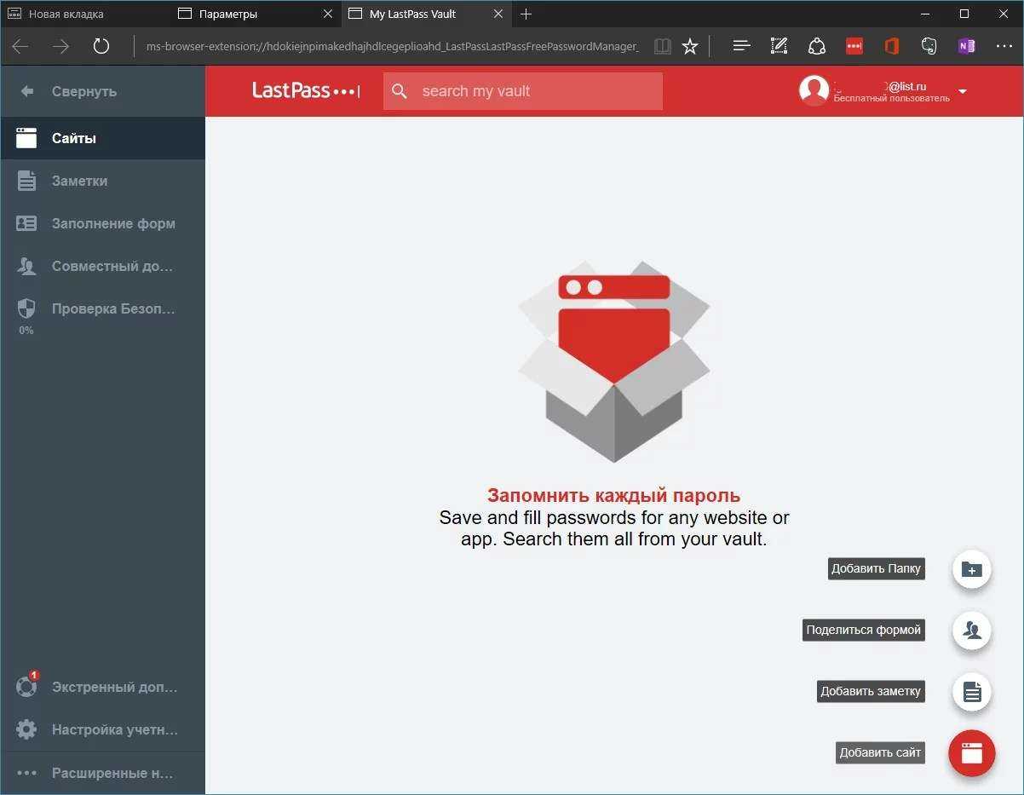Screen dimensions: 1024x795
Task: Click the Add Folder round icon
Action: click(x=971, y=569)
